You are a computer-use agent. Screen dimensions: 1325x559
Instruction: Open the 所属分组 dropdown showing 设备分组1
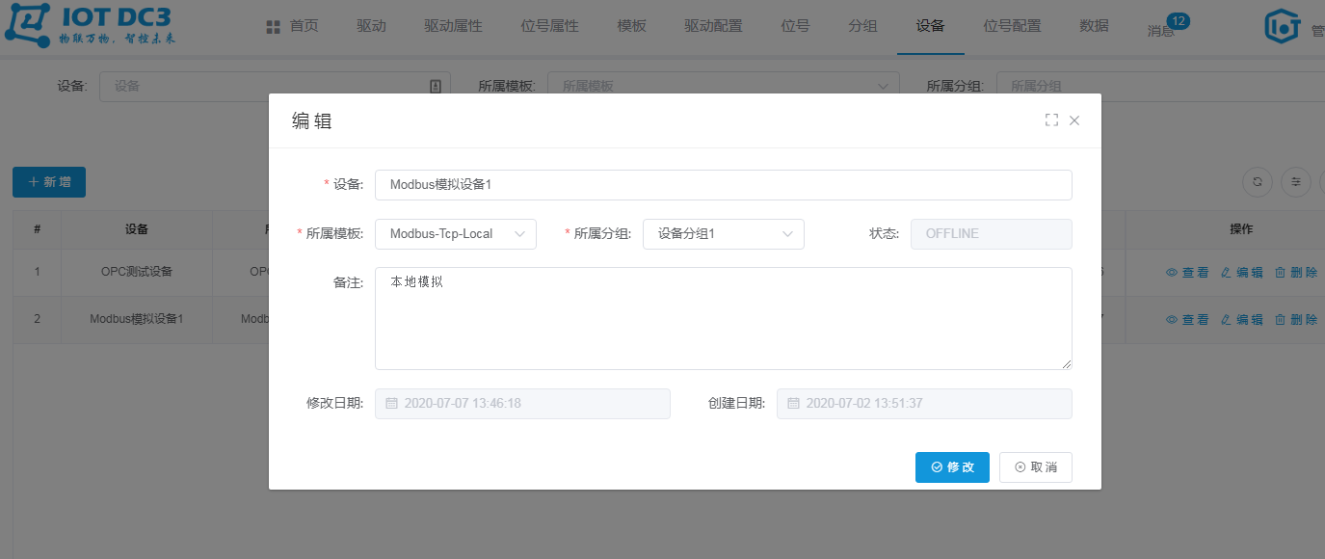(723, 233)
